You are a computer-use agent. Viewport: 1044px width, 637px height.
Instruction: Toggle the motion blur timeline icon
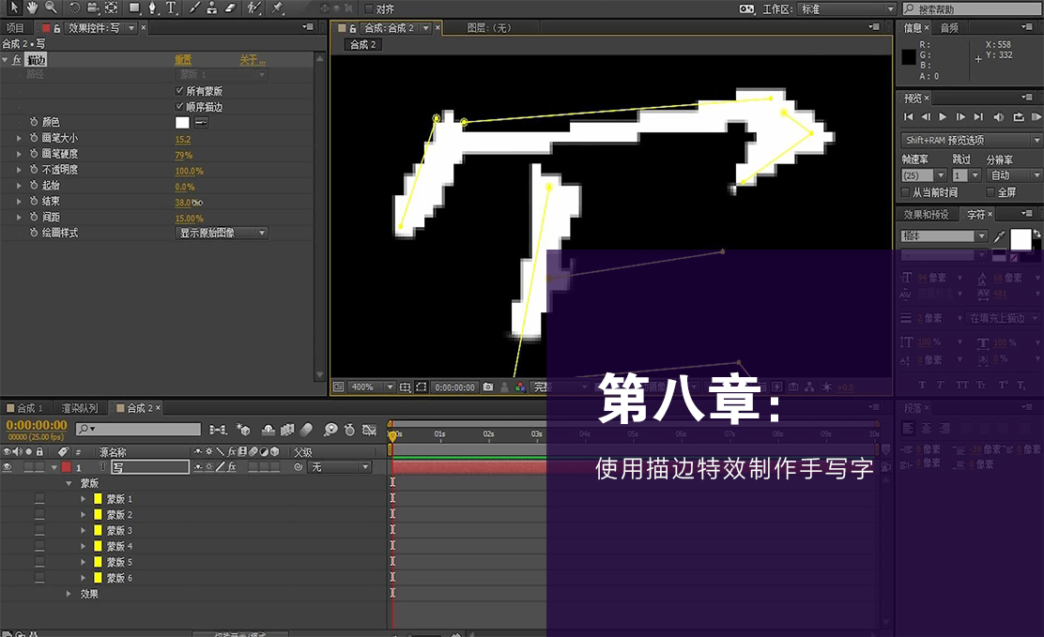pyautogui.click(x=306, y=430)
